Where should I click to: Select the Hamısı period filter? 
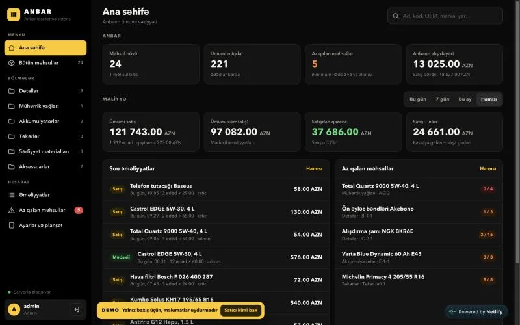point(489,99)
